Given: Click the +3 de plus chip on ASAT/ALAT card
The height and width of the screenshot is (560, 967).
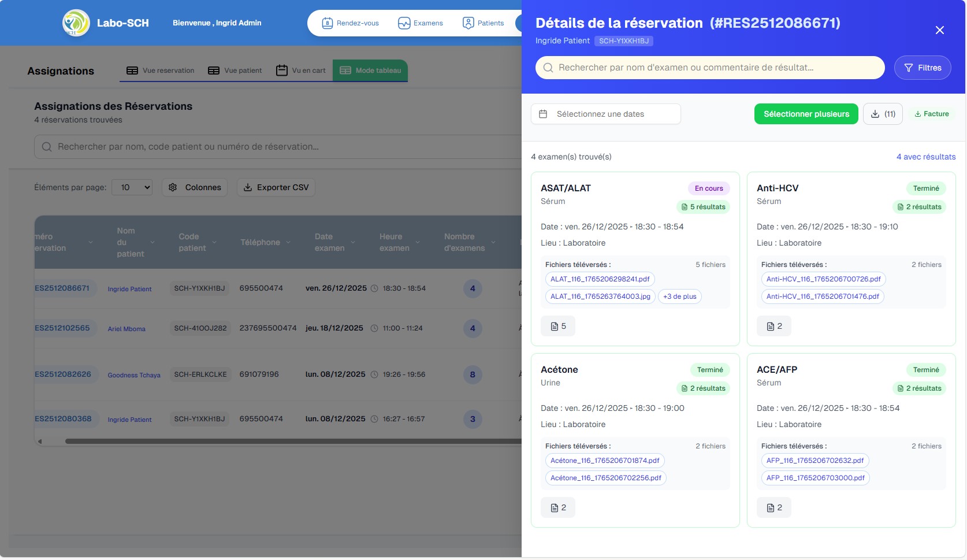Looking at the screenshot, I should click(680, 296).
